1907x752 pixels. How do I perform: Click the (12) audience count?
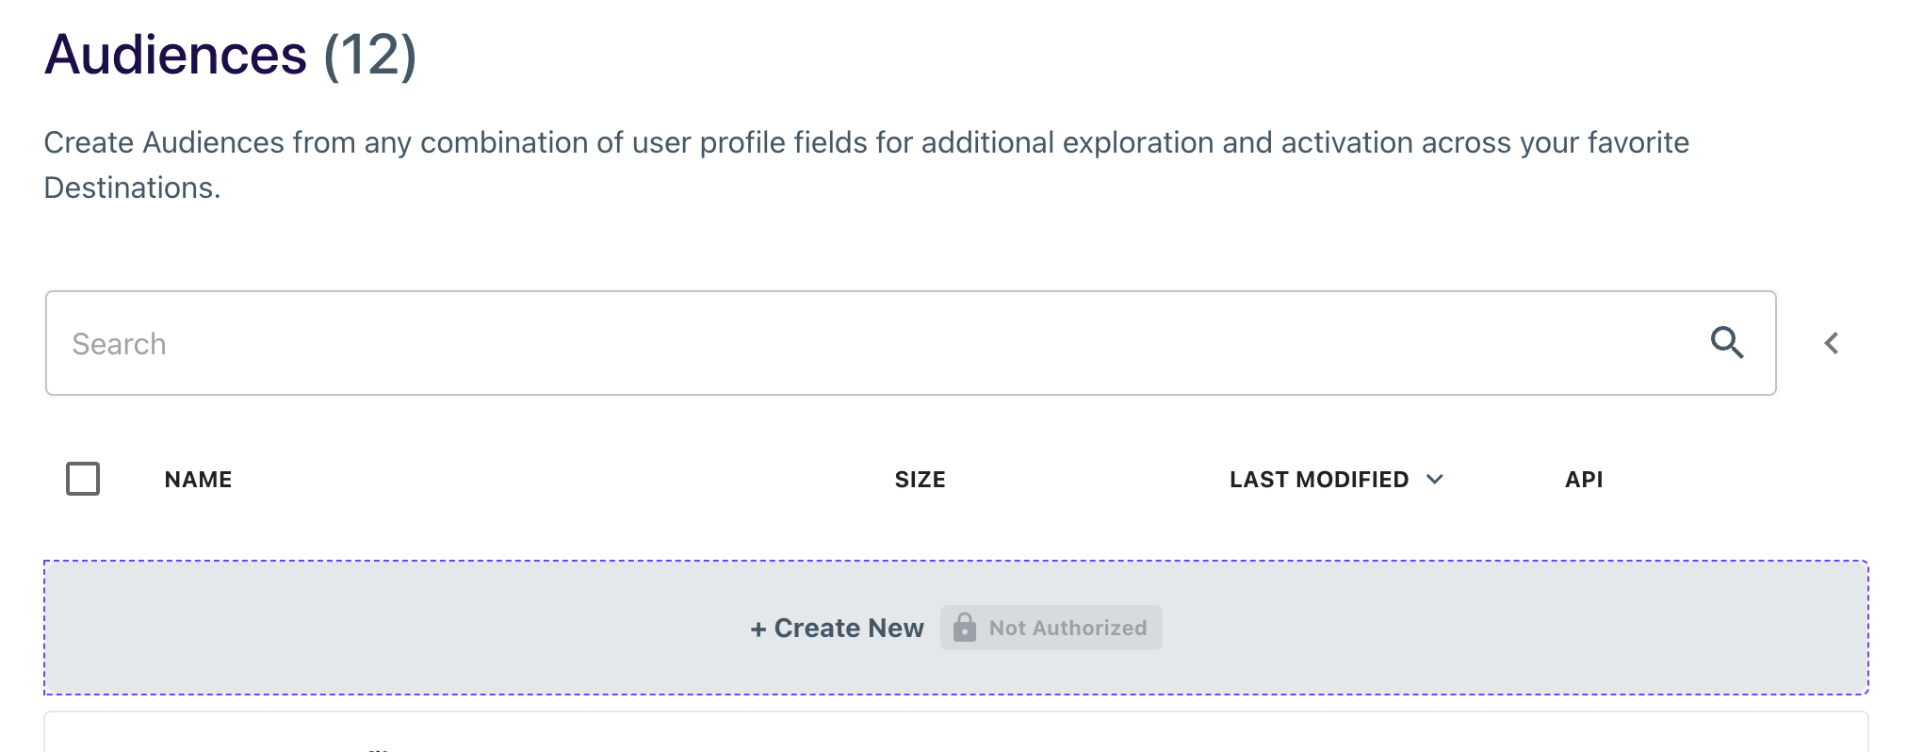click(x=369, y=54)
